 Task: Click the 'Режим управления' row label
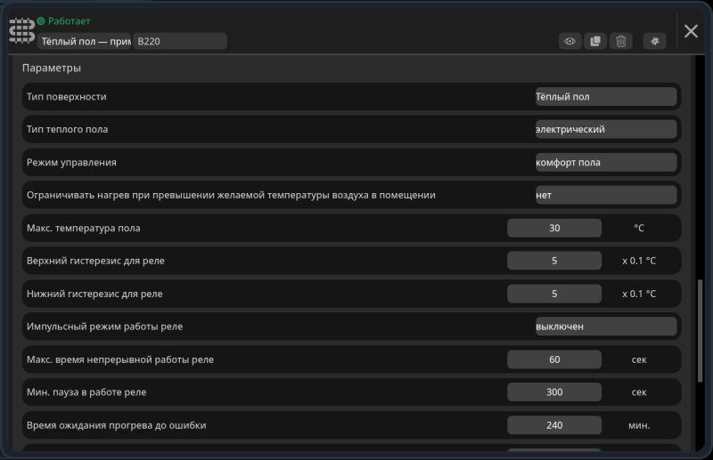click(x=71, y=162)
